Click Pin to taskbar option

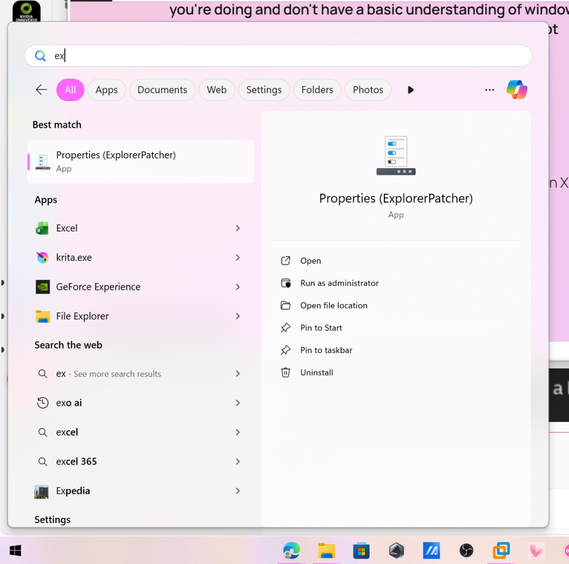(x=326, y=350)
